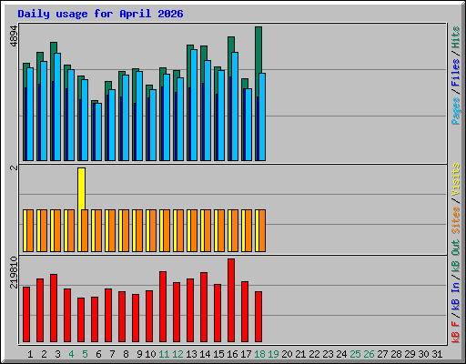Click the 219810 kB axis value

click(x=14, y=272)
